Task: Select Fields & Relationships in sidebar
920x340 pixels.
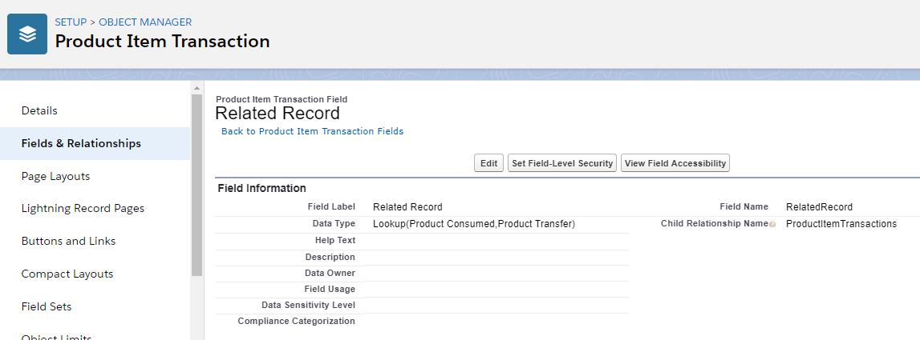Action: click(x=81, y=143)
